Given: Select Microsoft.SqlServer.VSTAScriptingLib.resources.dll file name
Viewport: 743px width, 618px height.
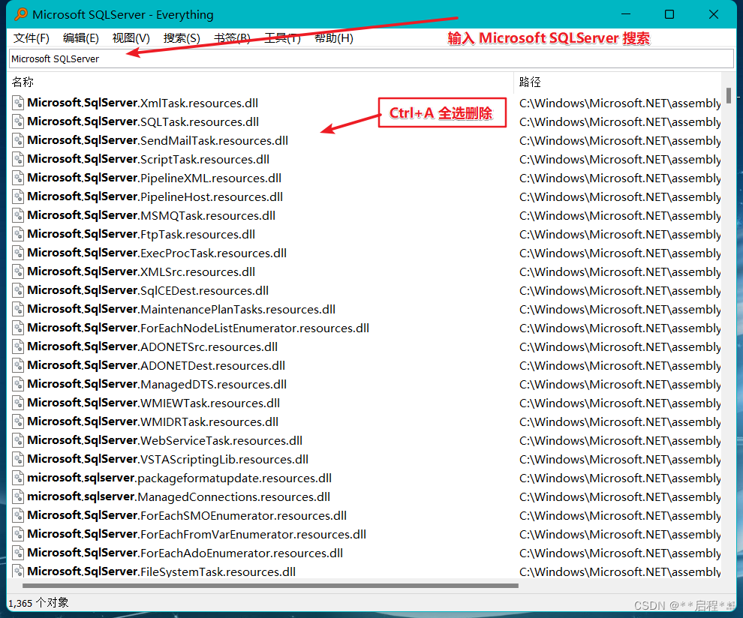Looking at the screenshot, I should (168, 459).
